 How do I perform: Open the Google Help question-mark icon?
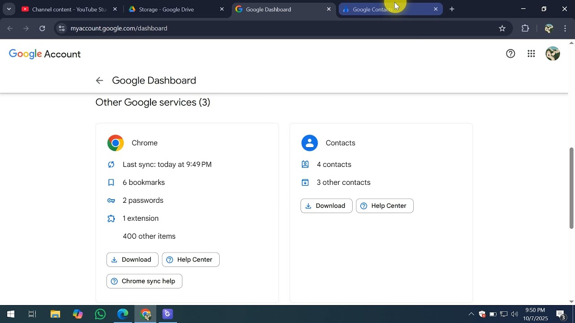click(510, 54)
